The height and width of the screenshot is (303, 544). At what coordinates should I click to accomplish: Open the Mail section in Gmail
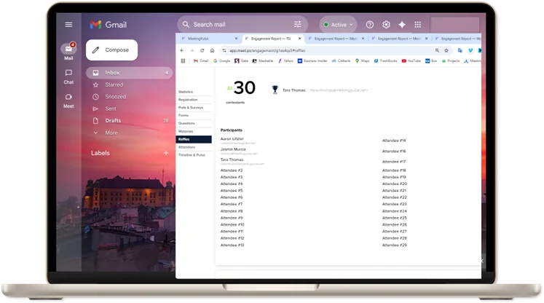pyautogui.click(x=68, y=52)
